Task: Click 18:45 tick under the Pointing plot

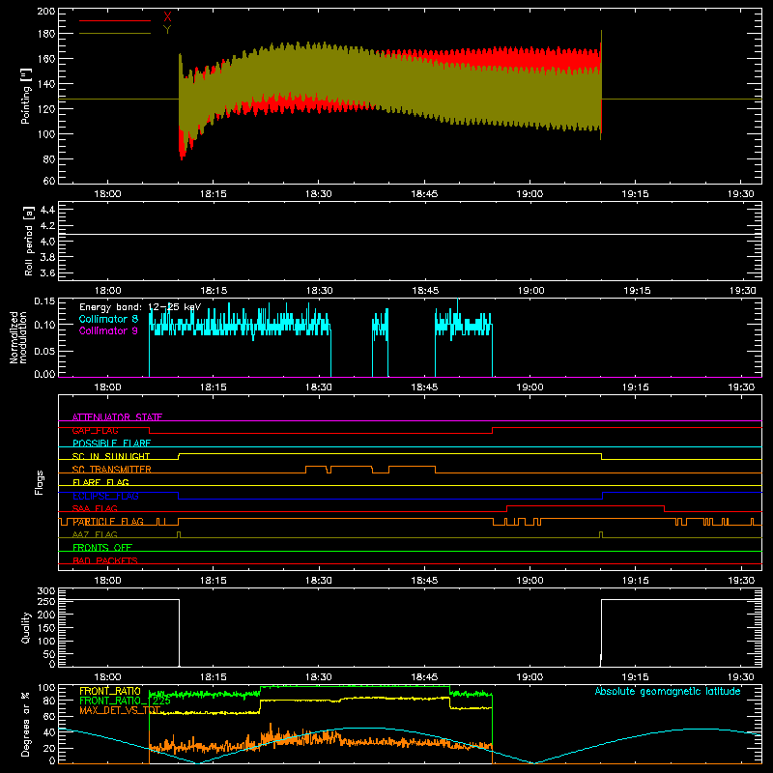Action: tap(424, 194)
